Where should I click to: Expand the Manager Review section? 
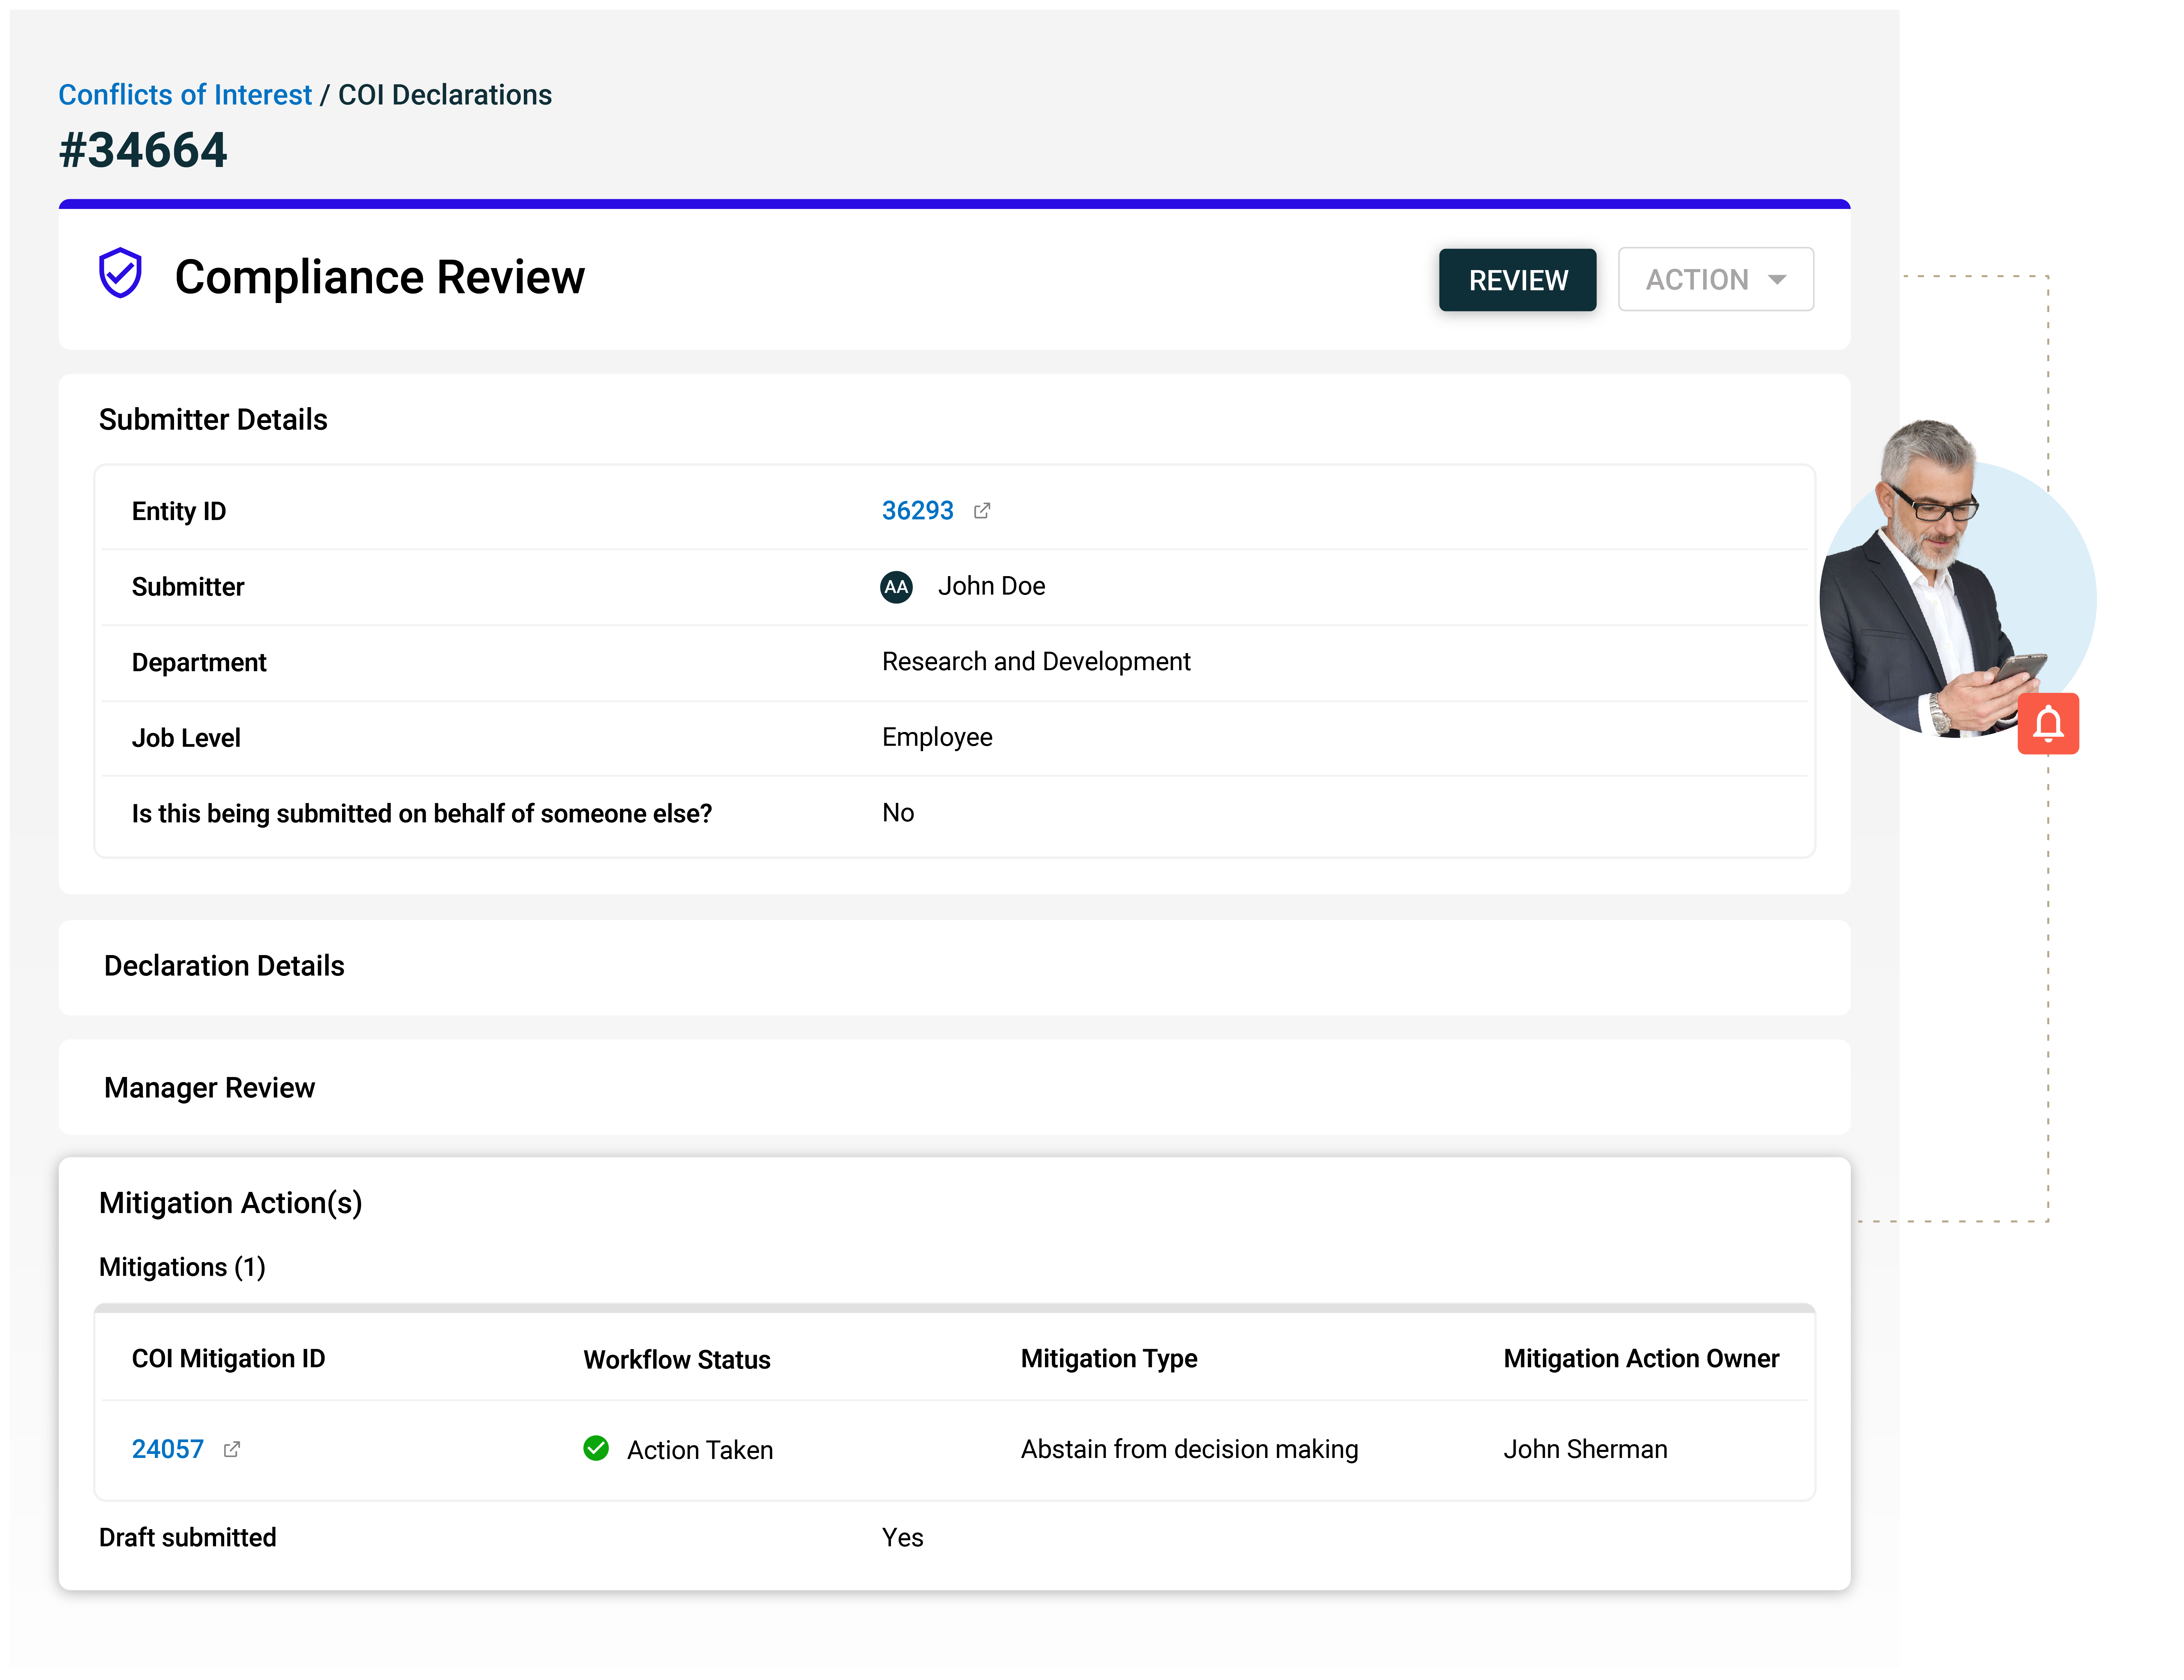click(209, 1087)
